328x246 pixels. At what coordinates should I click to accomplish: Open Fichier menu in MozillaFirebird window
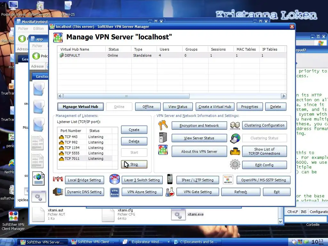point(23,29)
